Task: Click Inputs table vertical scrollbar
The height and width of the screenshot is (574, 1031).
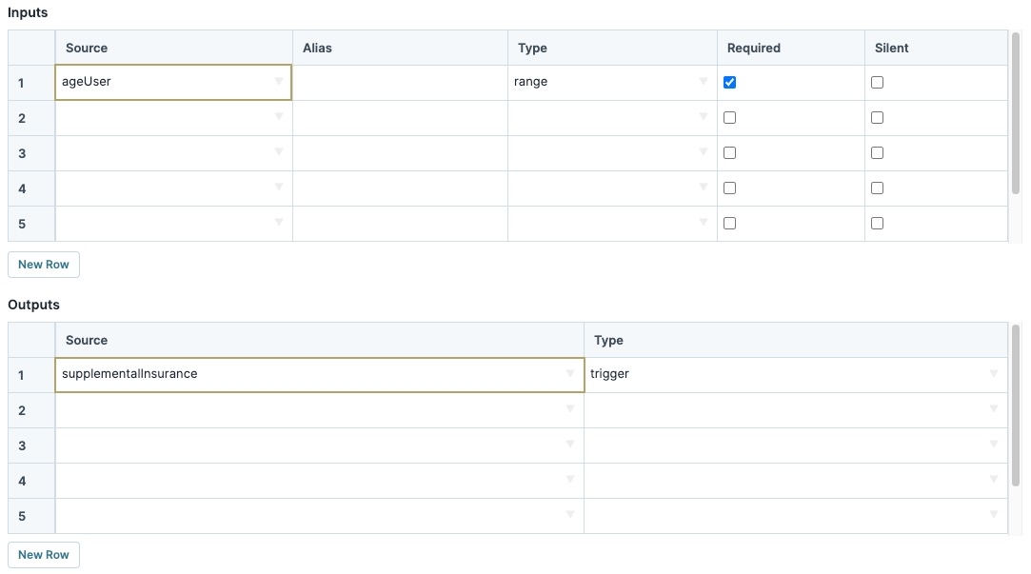Action: pyautogui.click(x=1015, y=113)
